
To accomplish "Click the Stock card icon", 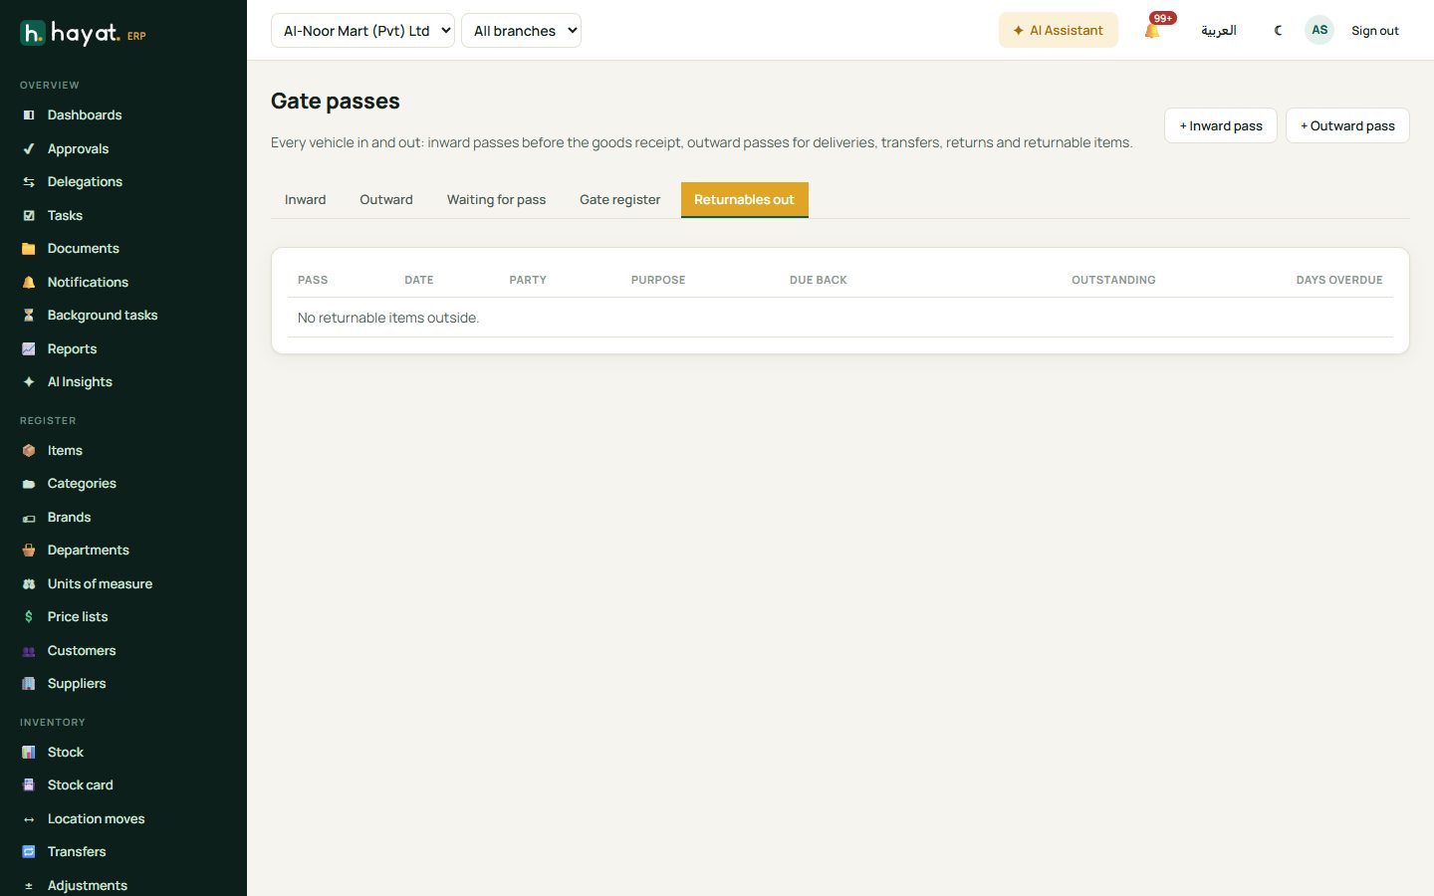I will pyautogui.click(x=29, y=785).
